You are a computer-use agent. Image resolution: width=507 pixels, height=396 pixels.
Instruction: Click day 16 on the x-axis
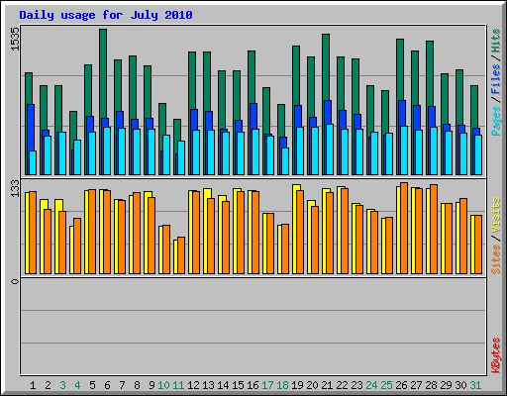pos(253,385)
